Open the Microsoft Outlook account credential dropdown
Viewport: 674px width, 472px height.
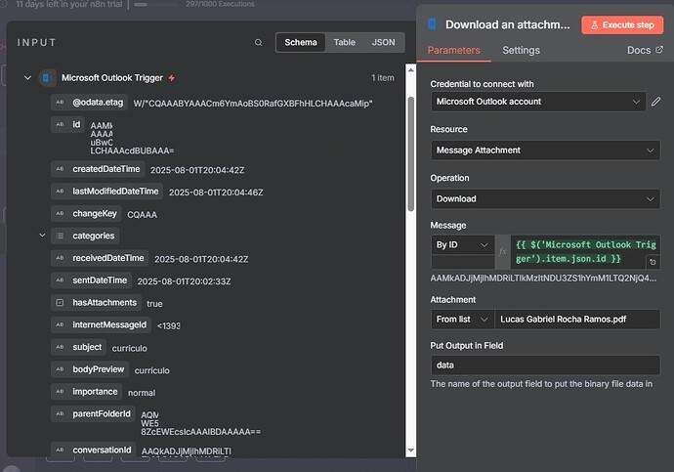click(x=538, y=102)
